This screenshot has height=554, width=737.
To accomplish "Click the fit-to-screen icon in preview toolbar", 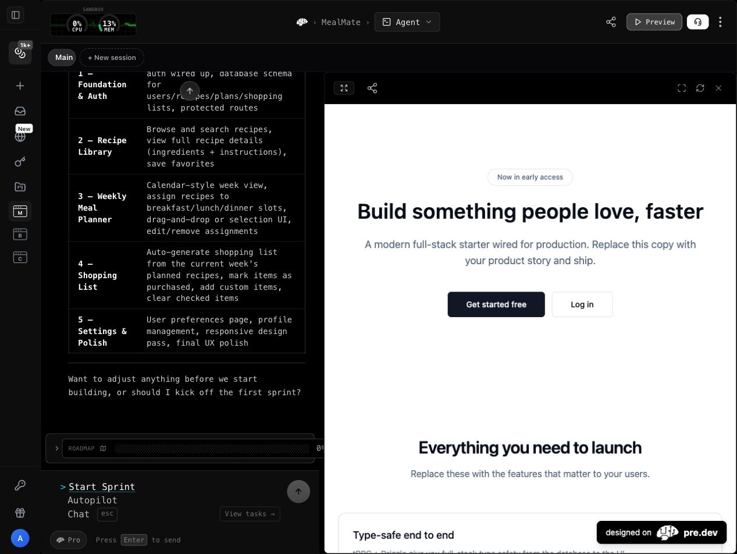I will coord(344,88).
